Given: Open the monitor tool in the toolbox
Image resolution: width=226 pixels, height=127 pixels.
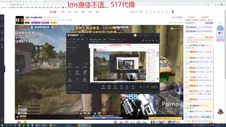Looking at the screenshot, I should coord(69,80).
